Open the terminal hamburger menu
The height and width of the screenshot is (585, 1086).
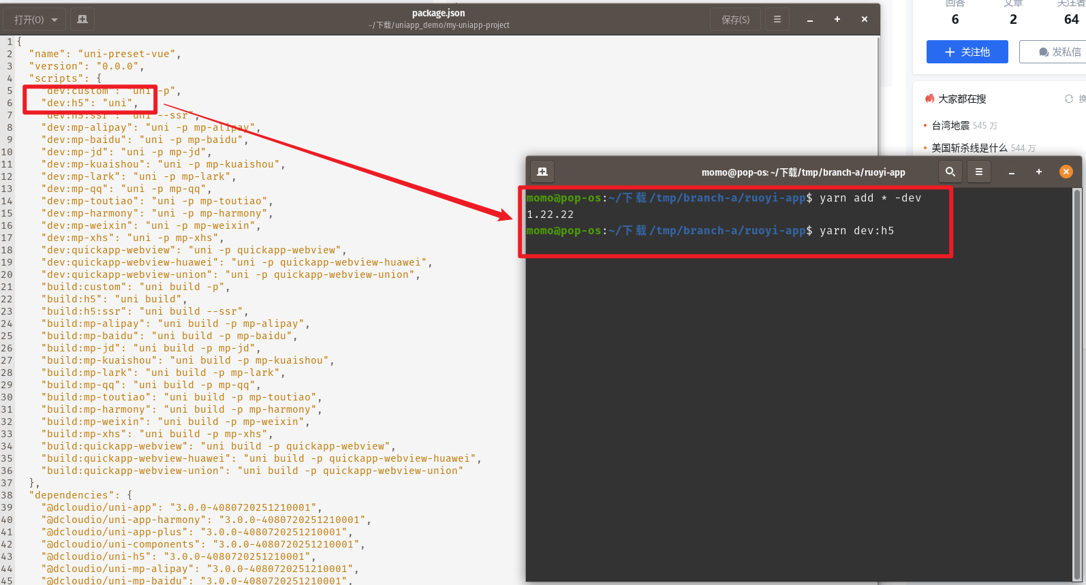tap(978, 172)
